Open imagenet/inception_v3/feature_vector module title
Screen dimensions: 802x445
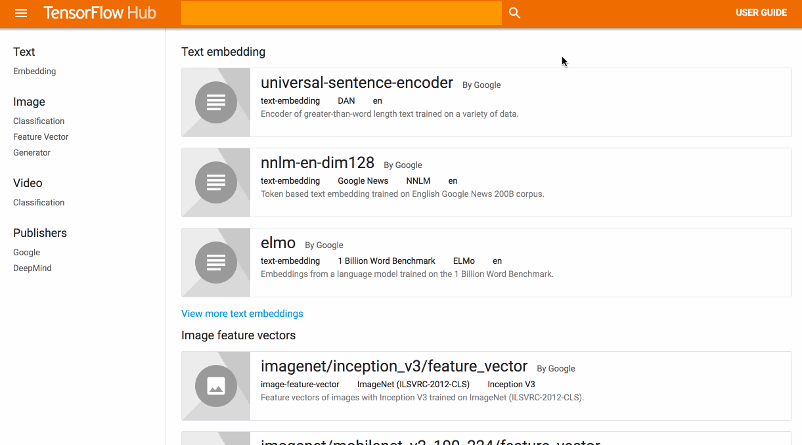(394, 366)
